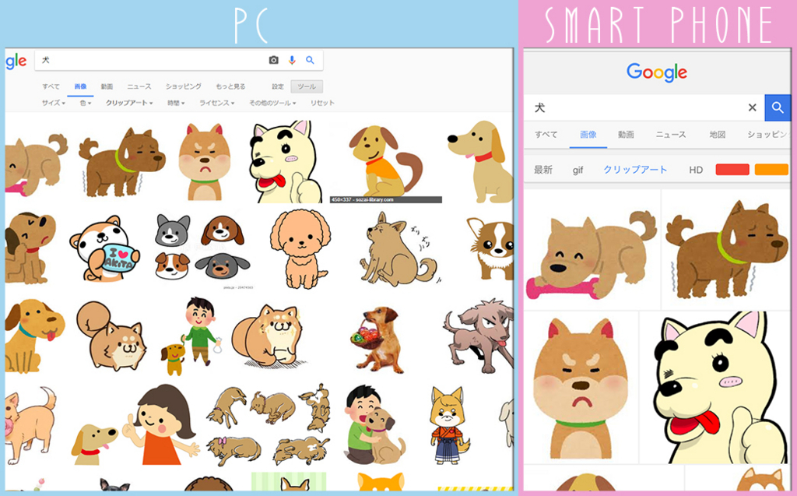
Task: Open smartphone angry Shiba image
Action: pyautogui.click(x=581, y=387)
